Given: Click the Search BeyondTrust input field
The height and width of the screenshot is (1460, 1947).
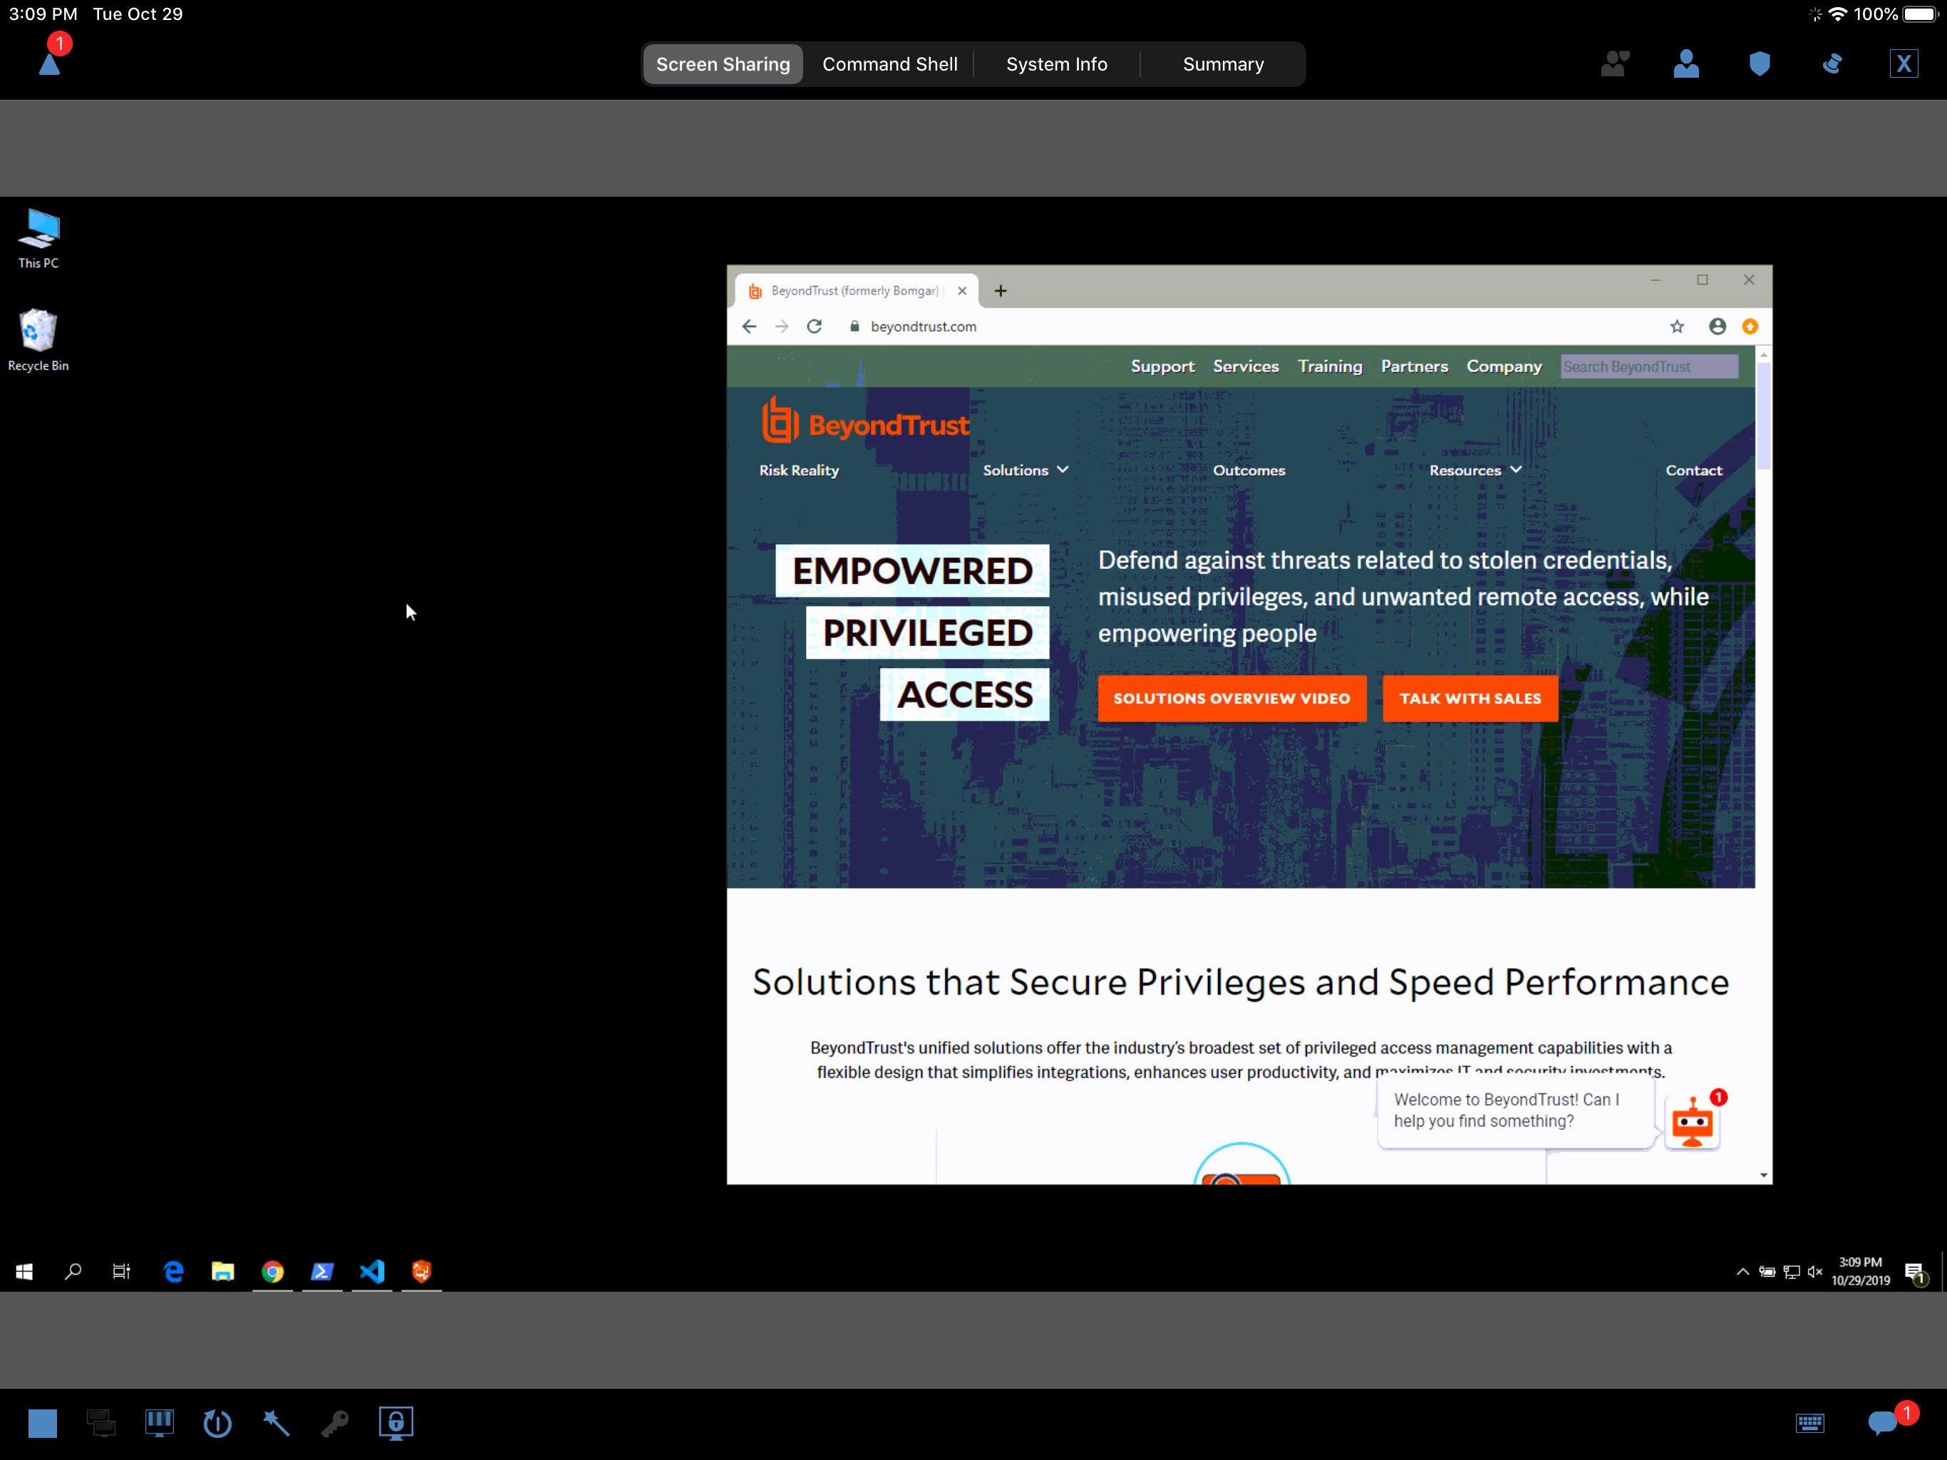Looking at the screenshot, I should tap(1648, 366).
